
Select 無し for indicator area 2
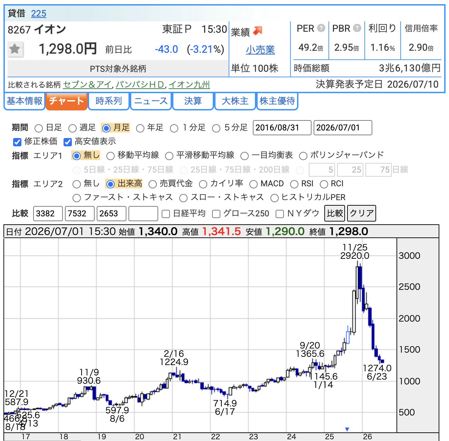click(77, 184)
